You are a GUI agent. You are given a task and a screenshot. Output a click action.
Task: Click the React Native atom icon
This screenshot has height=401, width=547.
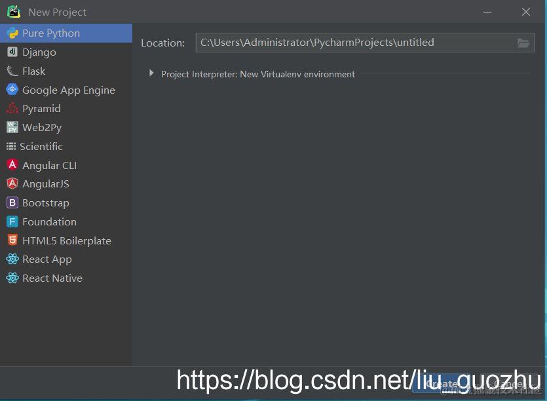(12, 278)
